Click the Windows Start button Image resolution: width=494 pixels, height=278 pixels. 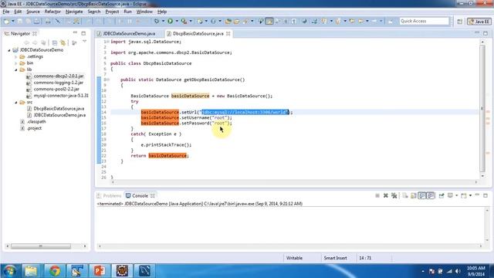pyautogui.click(x=10, y=271)
